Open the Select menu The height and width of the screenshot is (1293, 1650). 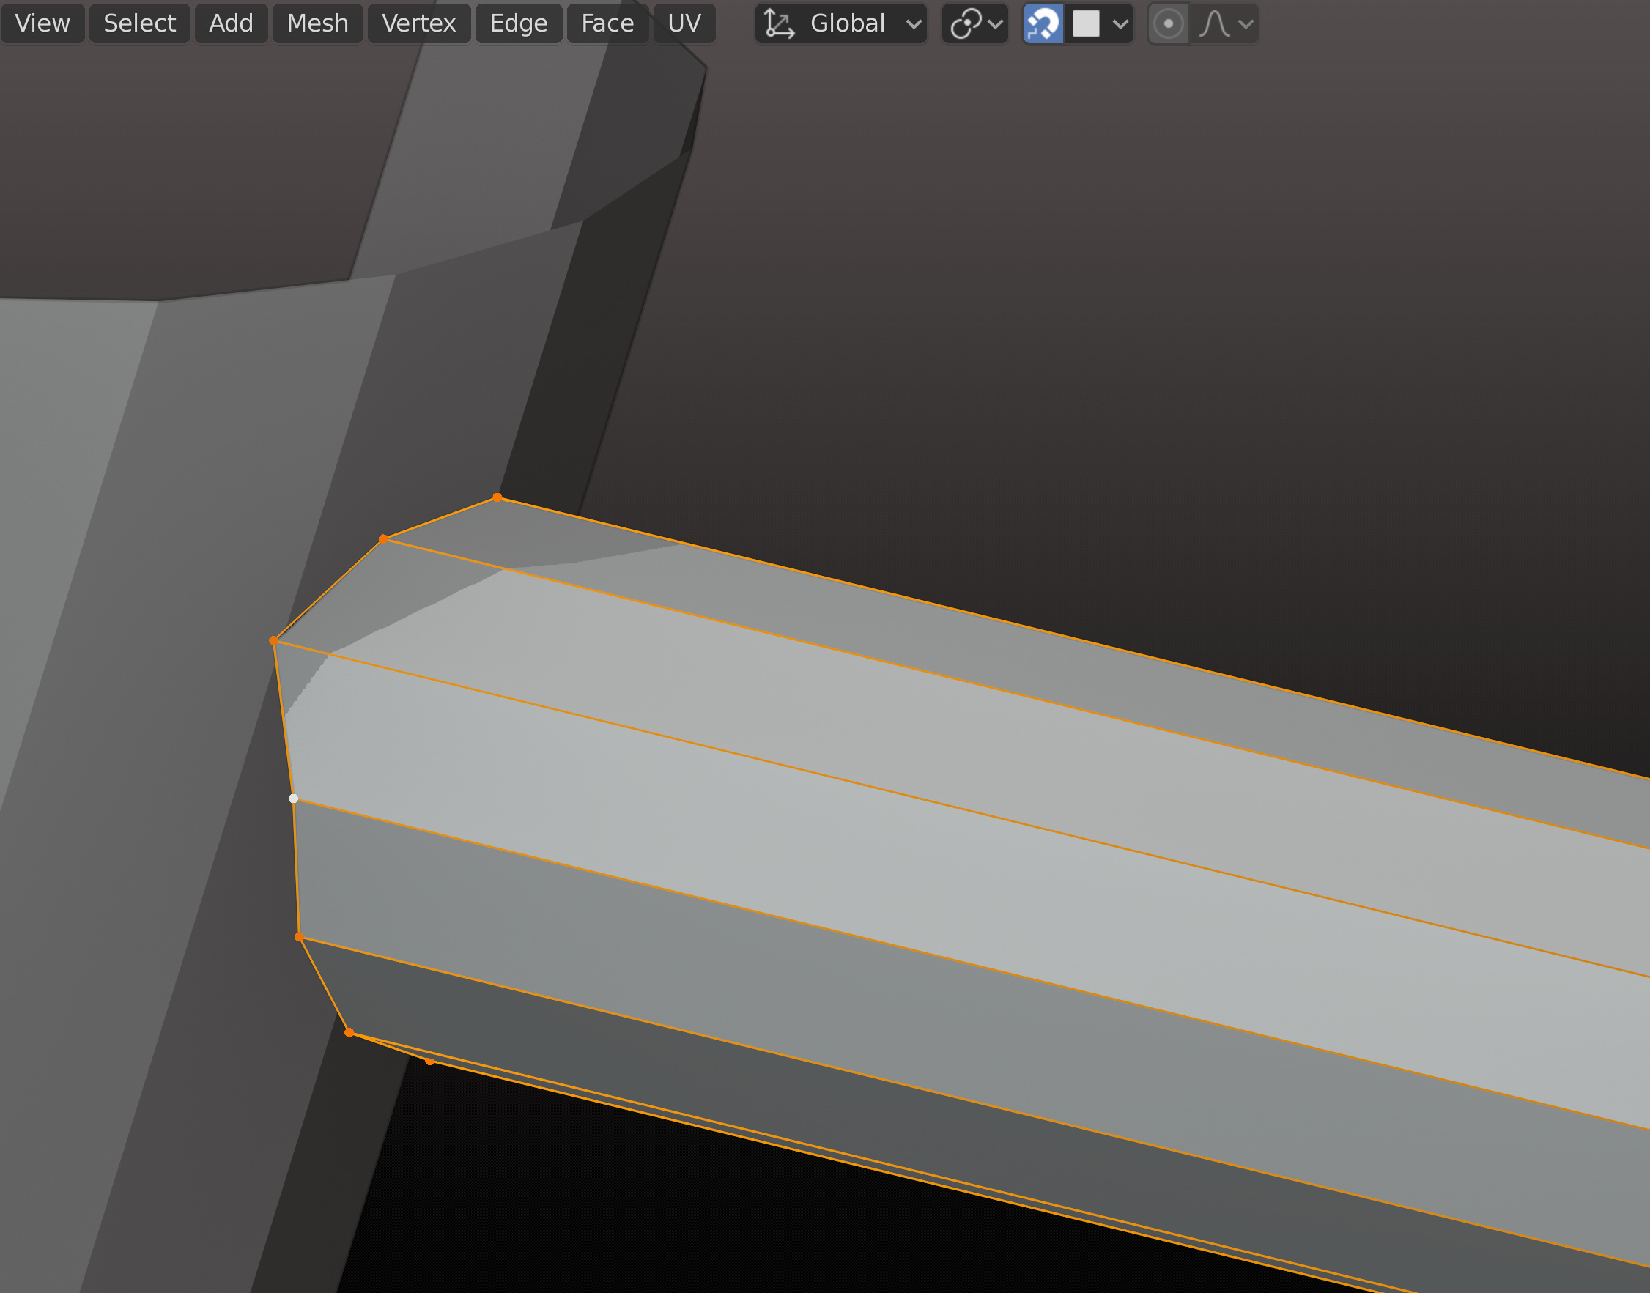pyautogui.click(x=139, y=23)
